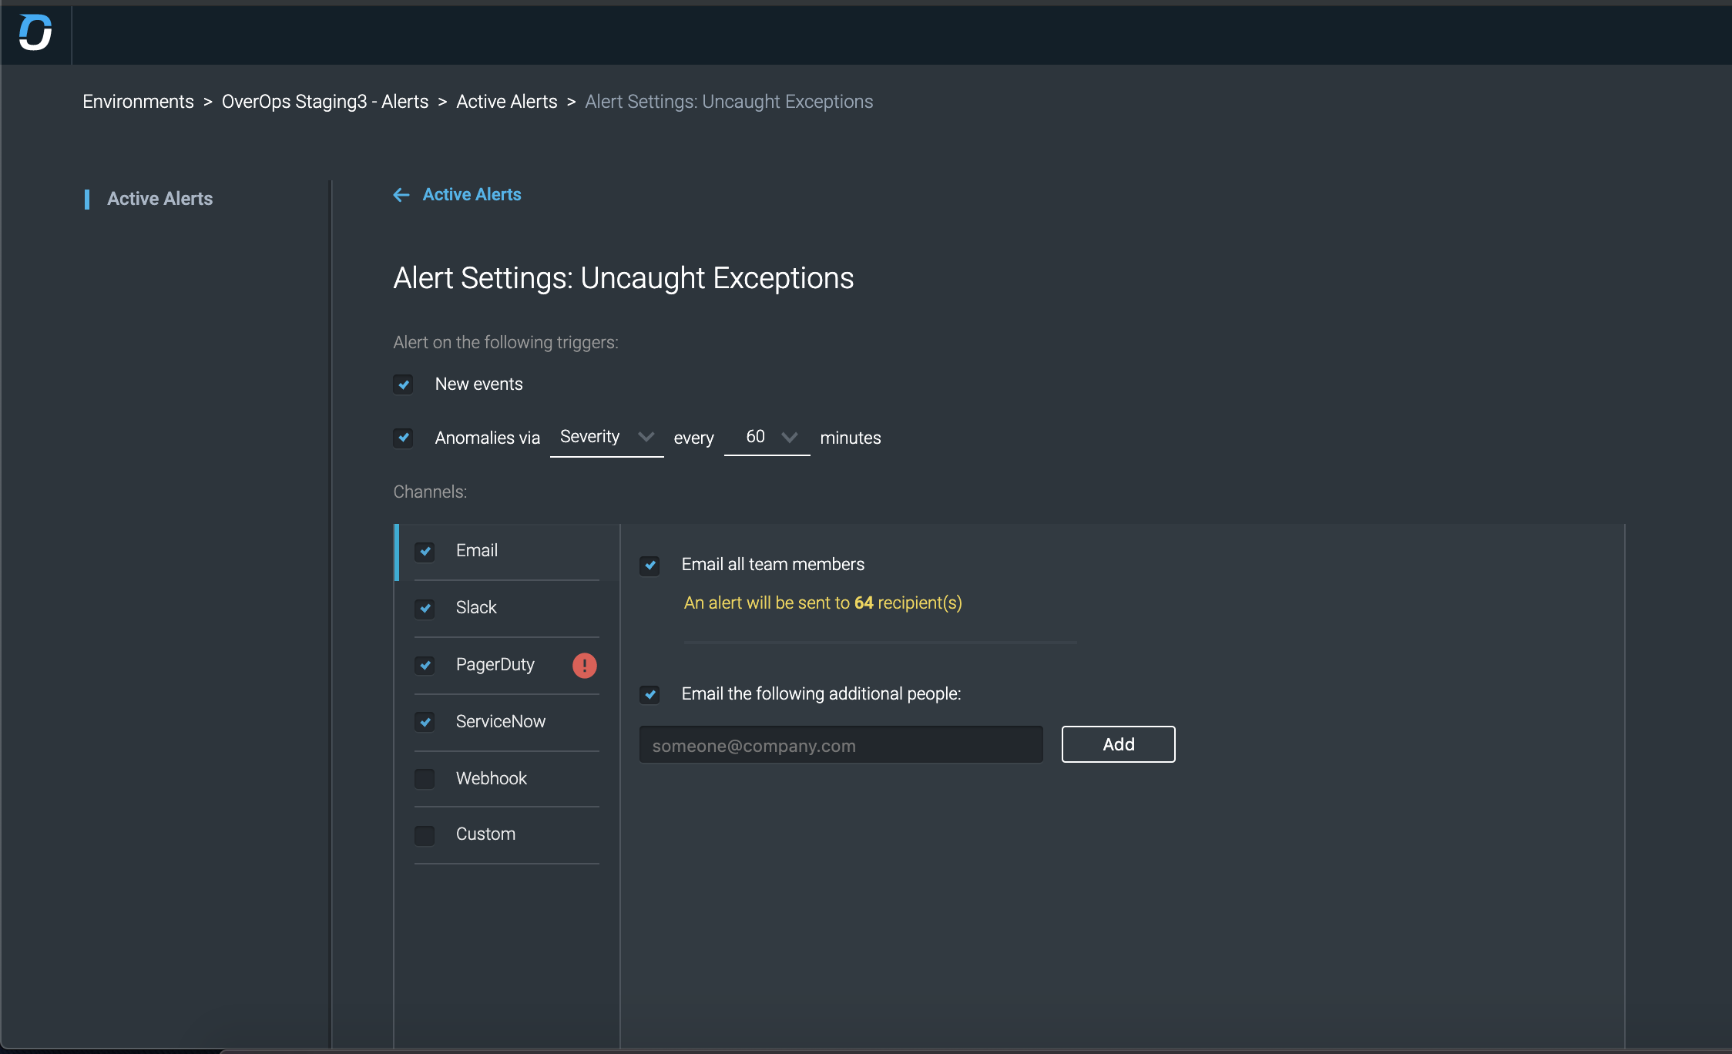Uncheck the New events trigger checkbox
Screen dimensions: 1732x1054
pos(403,384)
